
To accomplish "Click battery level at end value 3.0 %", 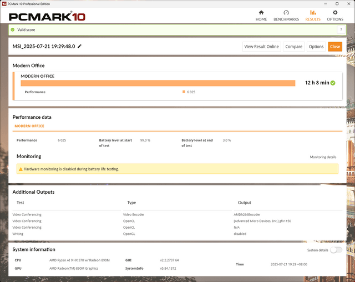I will point(227,140).
